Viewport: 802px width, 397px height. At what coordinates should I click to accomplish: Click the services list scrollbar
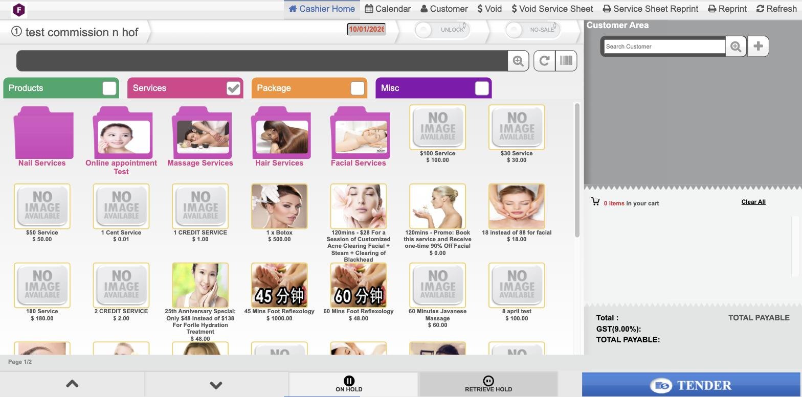577,170
